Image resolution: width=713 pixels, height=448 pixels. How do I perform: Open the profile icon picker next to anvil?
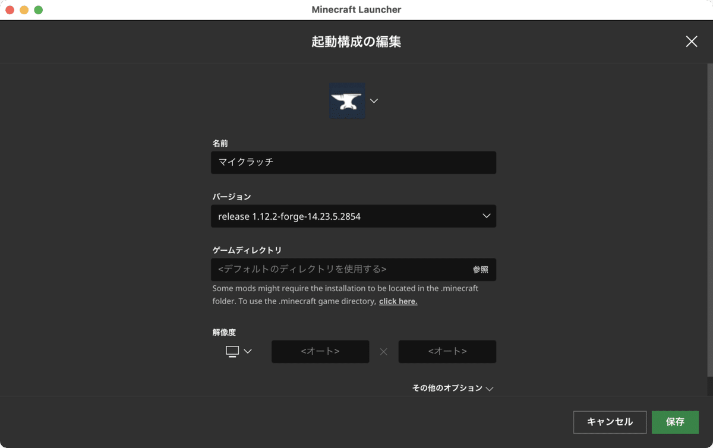(374, 100)
